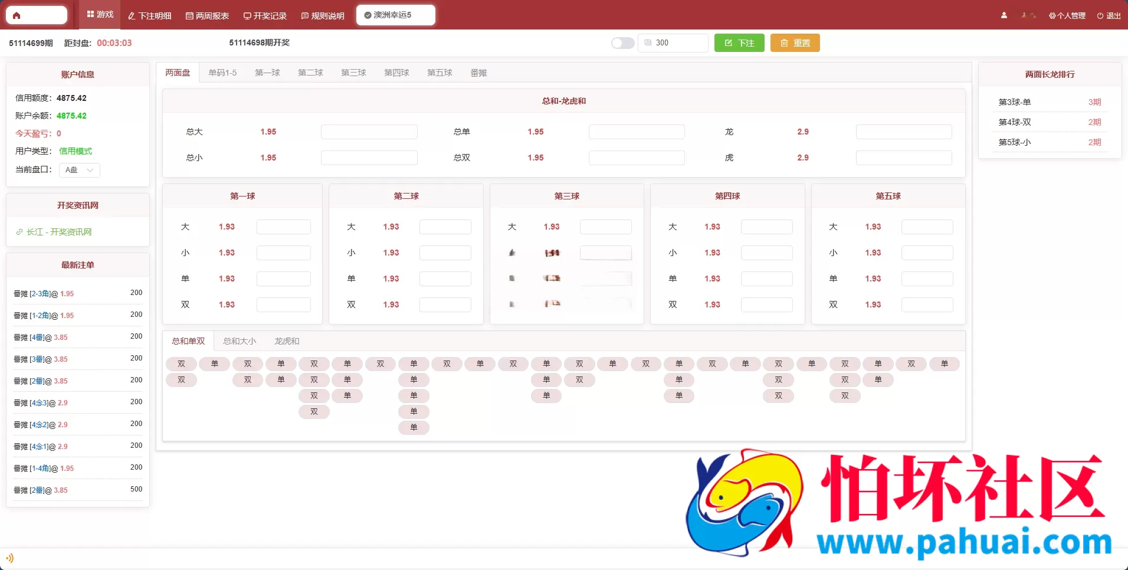Image resolution: width=1128 pixels, height=570 pixels.
Task: Open 规则说明 rules page
Action: coord(323,16)
